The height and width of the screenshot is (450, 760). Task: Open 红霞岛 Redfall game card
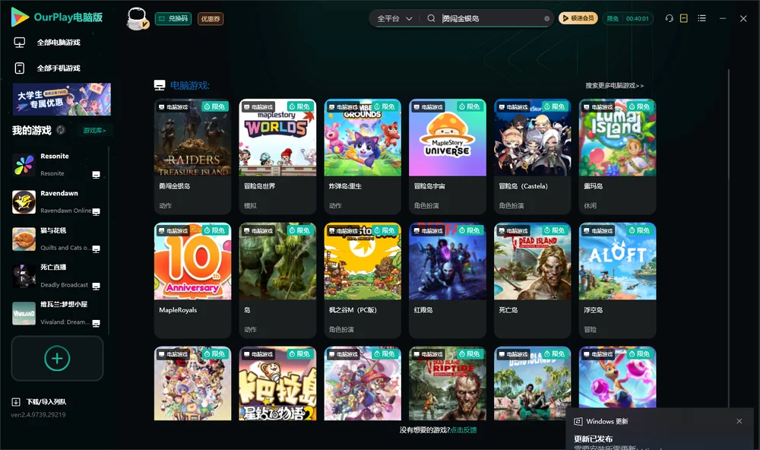click(x=448, y=280)
